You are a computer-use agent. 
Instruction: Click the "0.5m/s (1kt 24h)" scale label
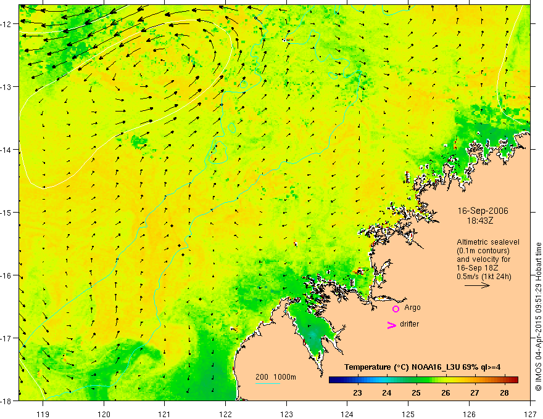click(x=484, y=277)
